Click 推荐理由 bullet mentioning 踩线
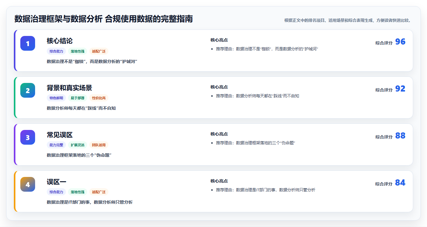This screenshot has width=427, height=227. tap(258, 96)
